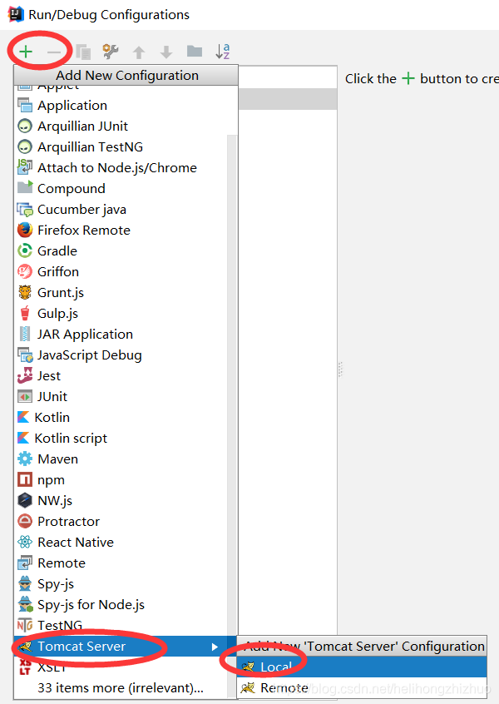
Task: Click the JavaScript Debug text label
Action: 90,354
